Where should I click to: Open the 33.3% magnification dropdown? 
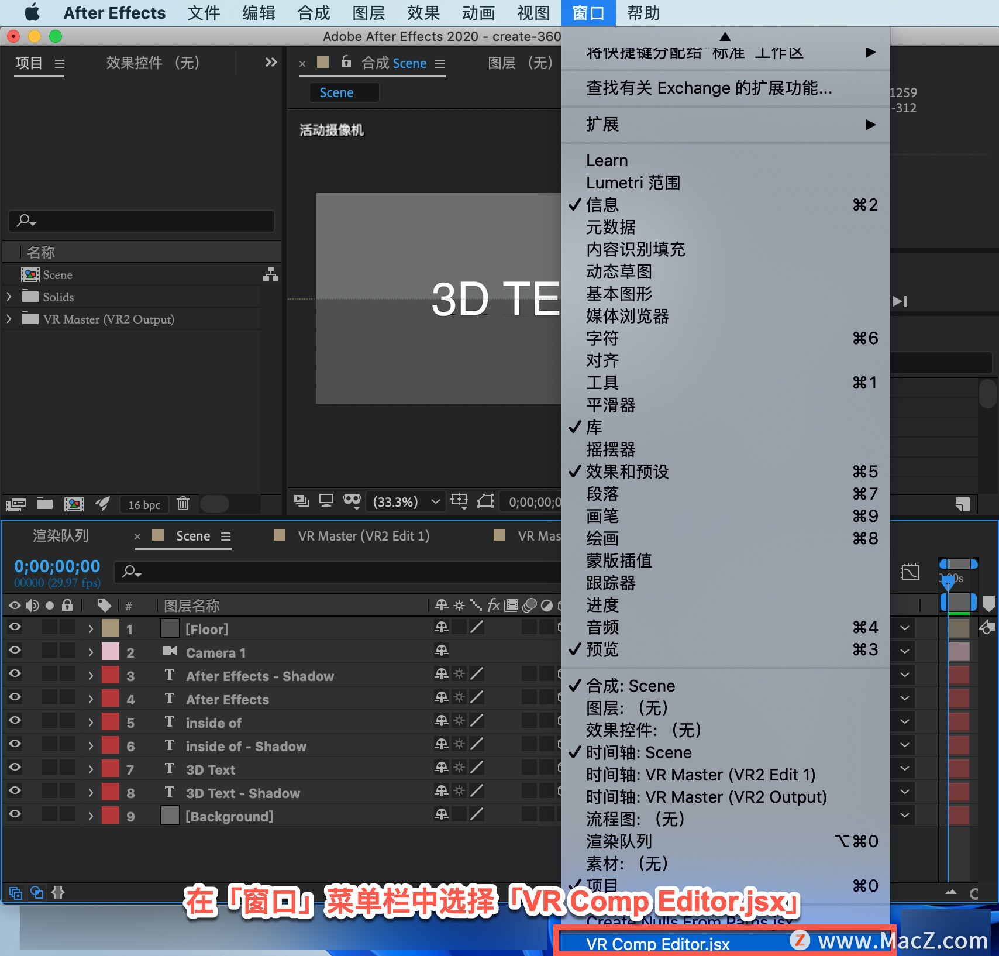pos(406,501)
